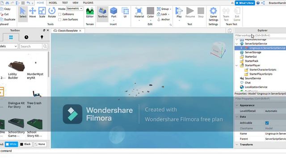Click the view selector cube
The height and width of the screenshot is (161, 286).
pyautogui.click(x=218, y=50)
